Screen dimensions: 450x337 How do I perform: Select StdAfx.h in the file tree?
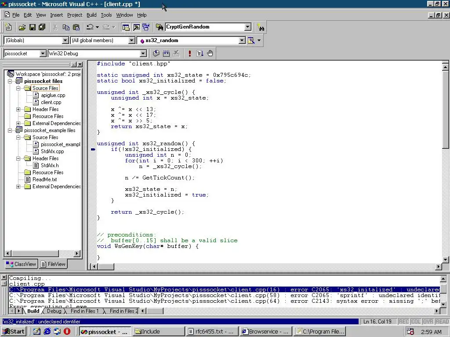(50, 165)
